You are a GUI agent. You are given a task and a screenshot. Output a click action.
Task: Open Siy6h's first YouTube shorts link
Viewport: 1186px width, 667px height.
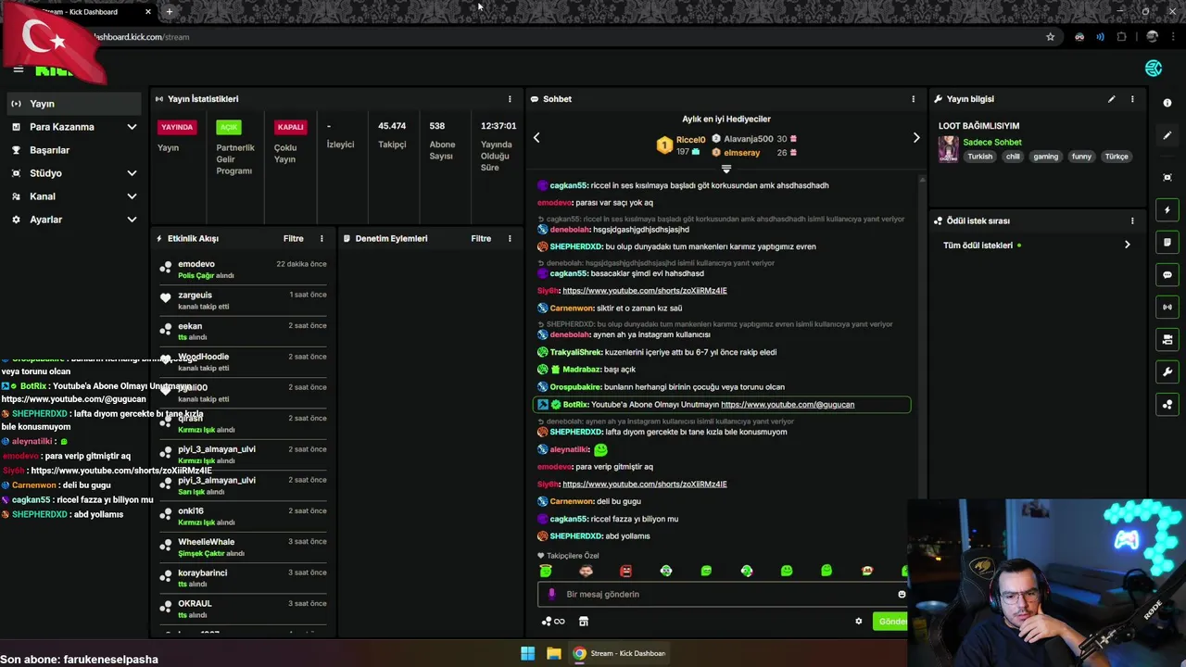(x=645, y=290)
